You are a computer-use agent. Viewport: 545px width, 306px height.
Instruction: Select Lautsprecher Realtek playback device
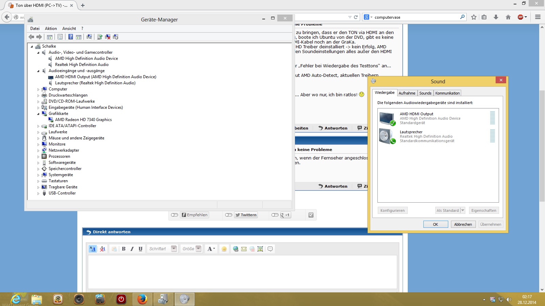click(437, 136)
